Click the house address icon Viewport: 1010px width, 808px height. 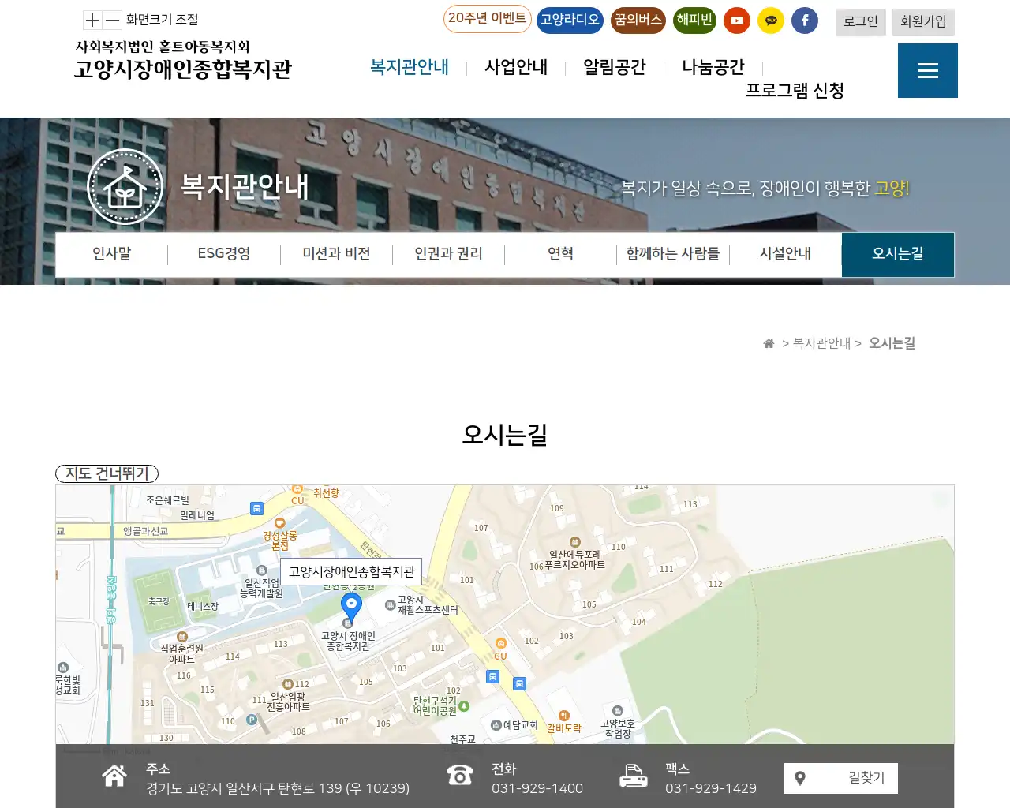click(114, 776)
